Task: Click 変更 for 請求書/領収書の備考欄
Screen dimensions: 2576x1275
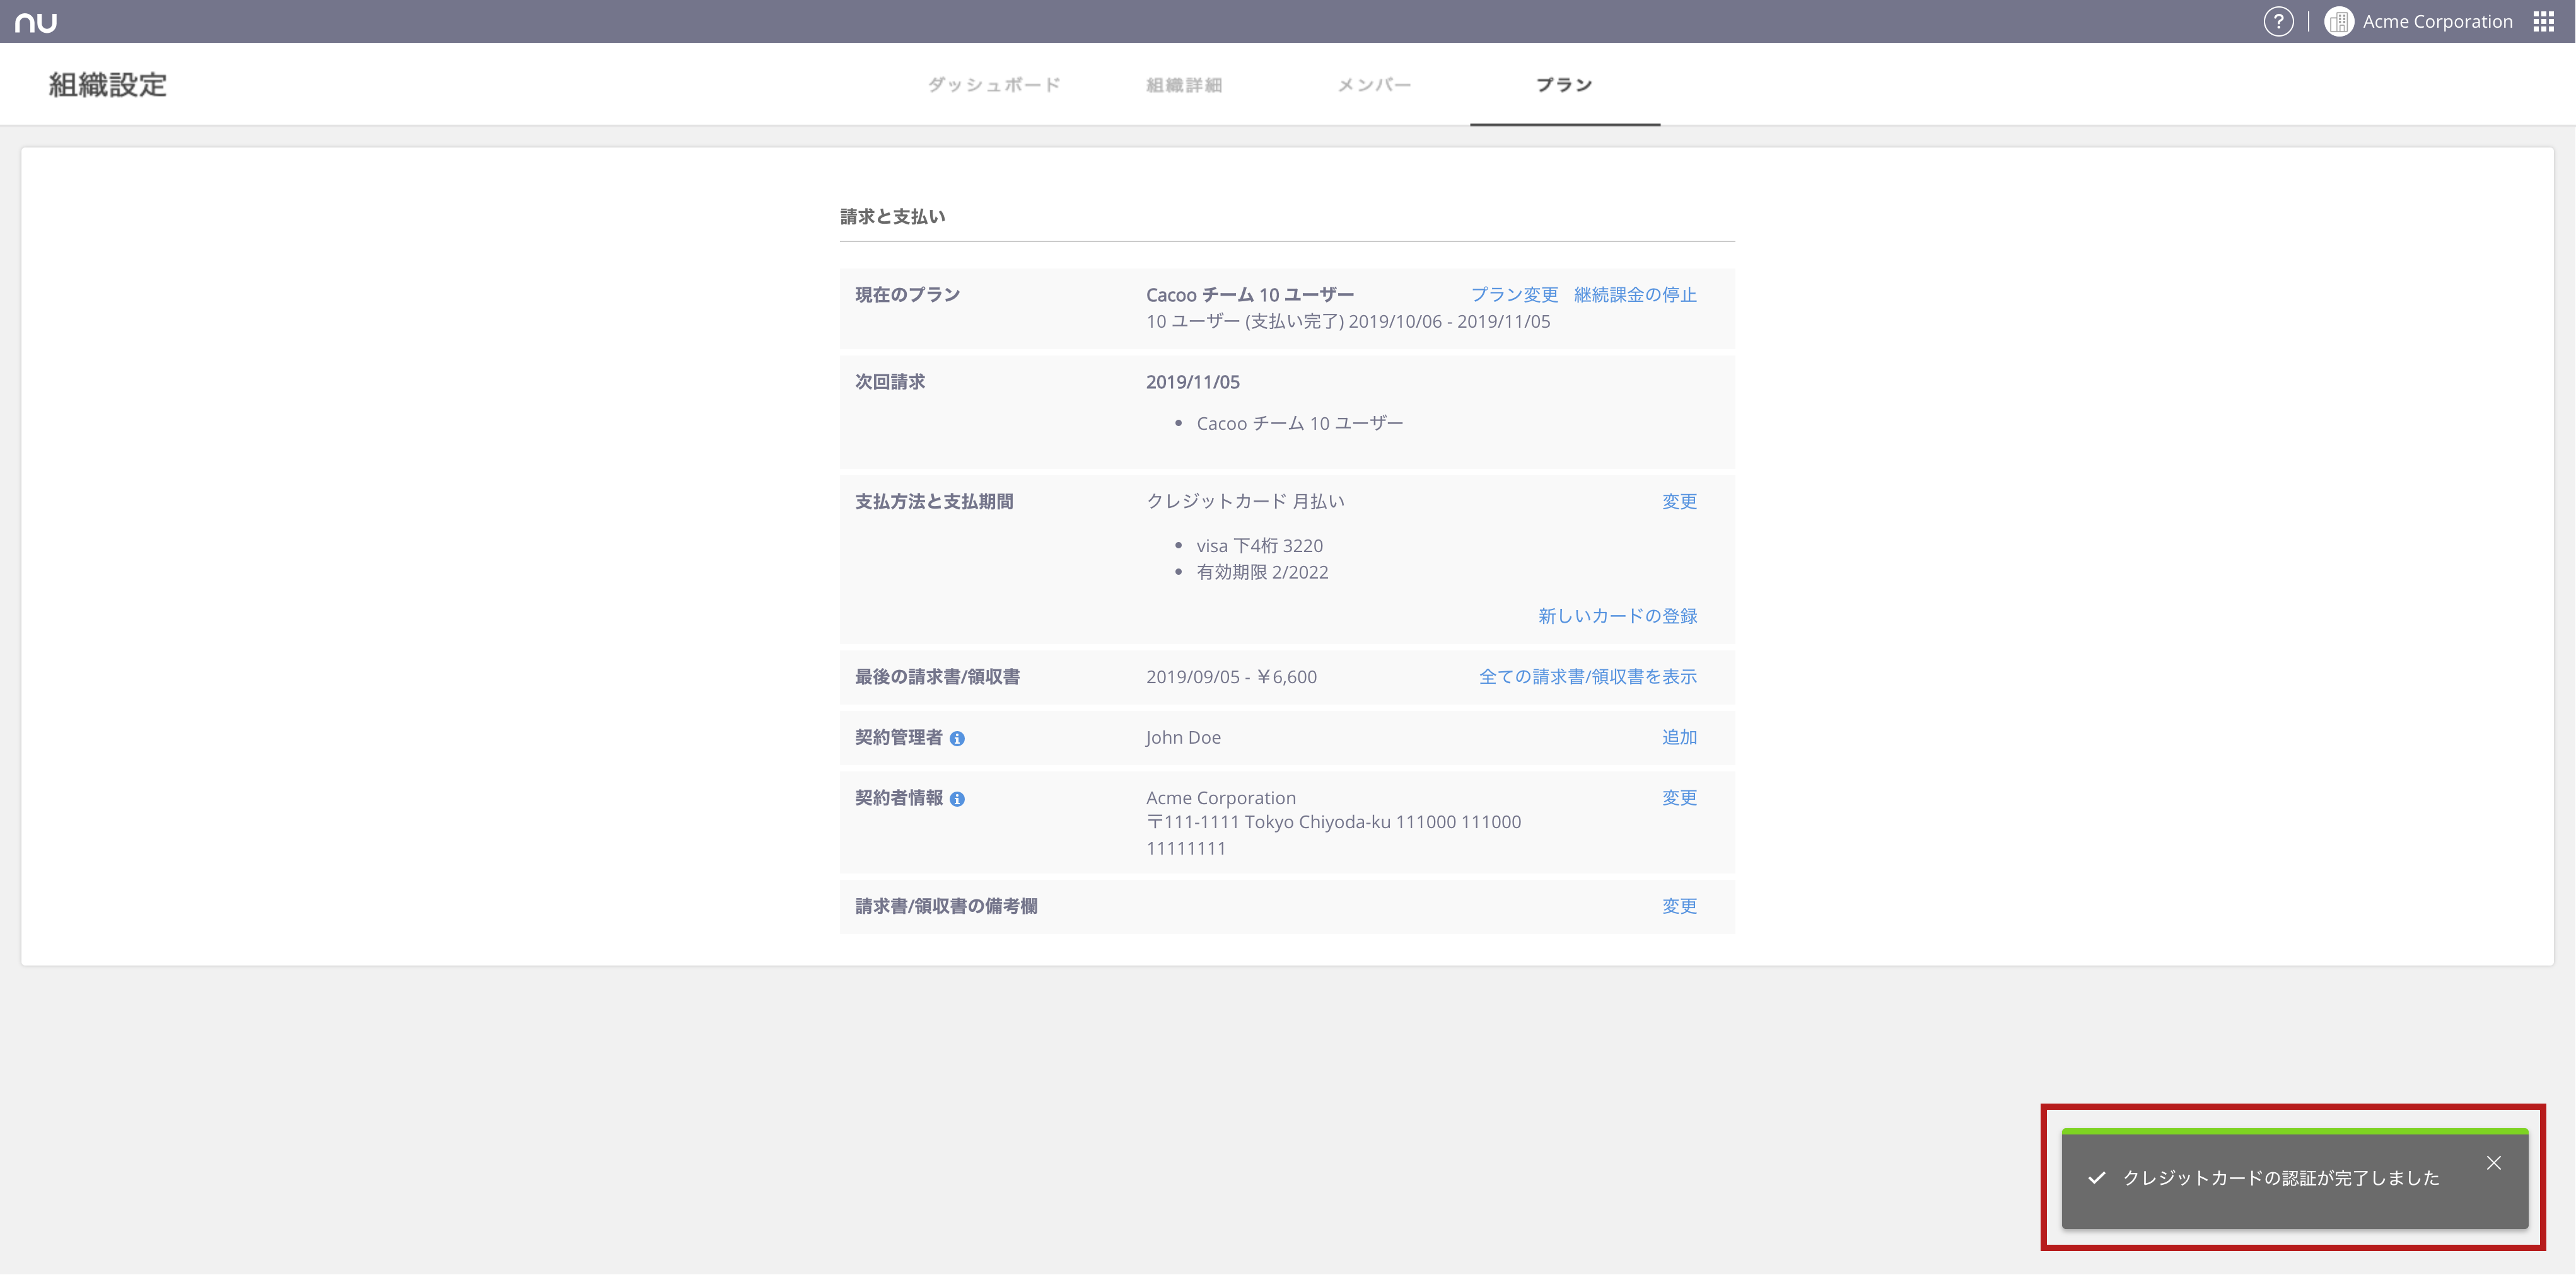Action: click(x=1679, y=906)
